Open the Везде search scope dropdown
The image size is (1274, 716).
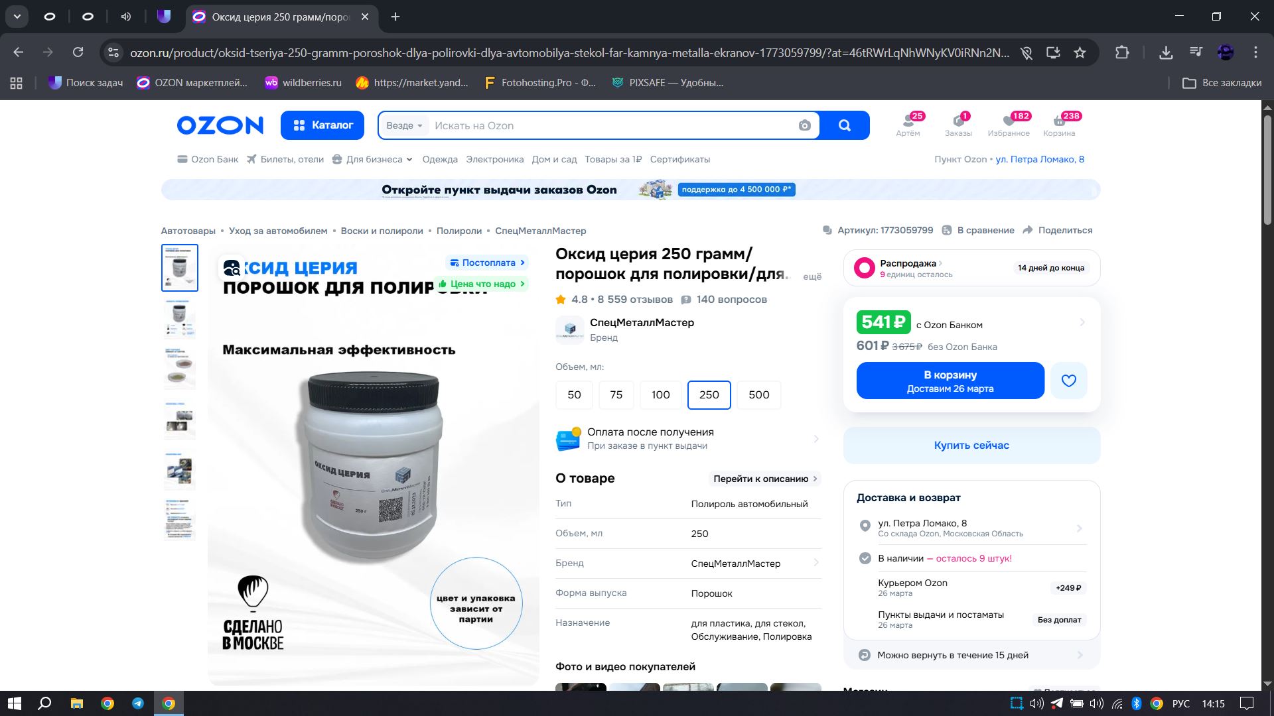[x=404, y=126]
